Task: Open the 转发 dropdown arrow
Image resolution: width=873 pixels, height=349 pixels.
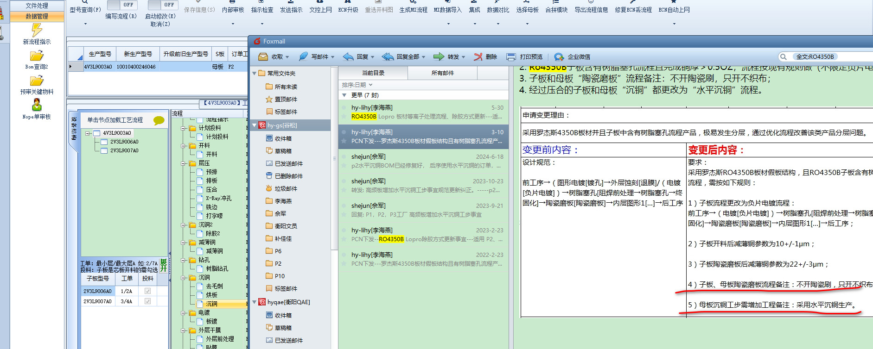Action: (x=463, y=57)
